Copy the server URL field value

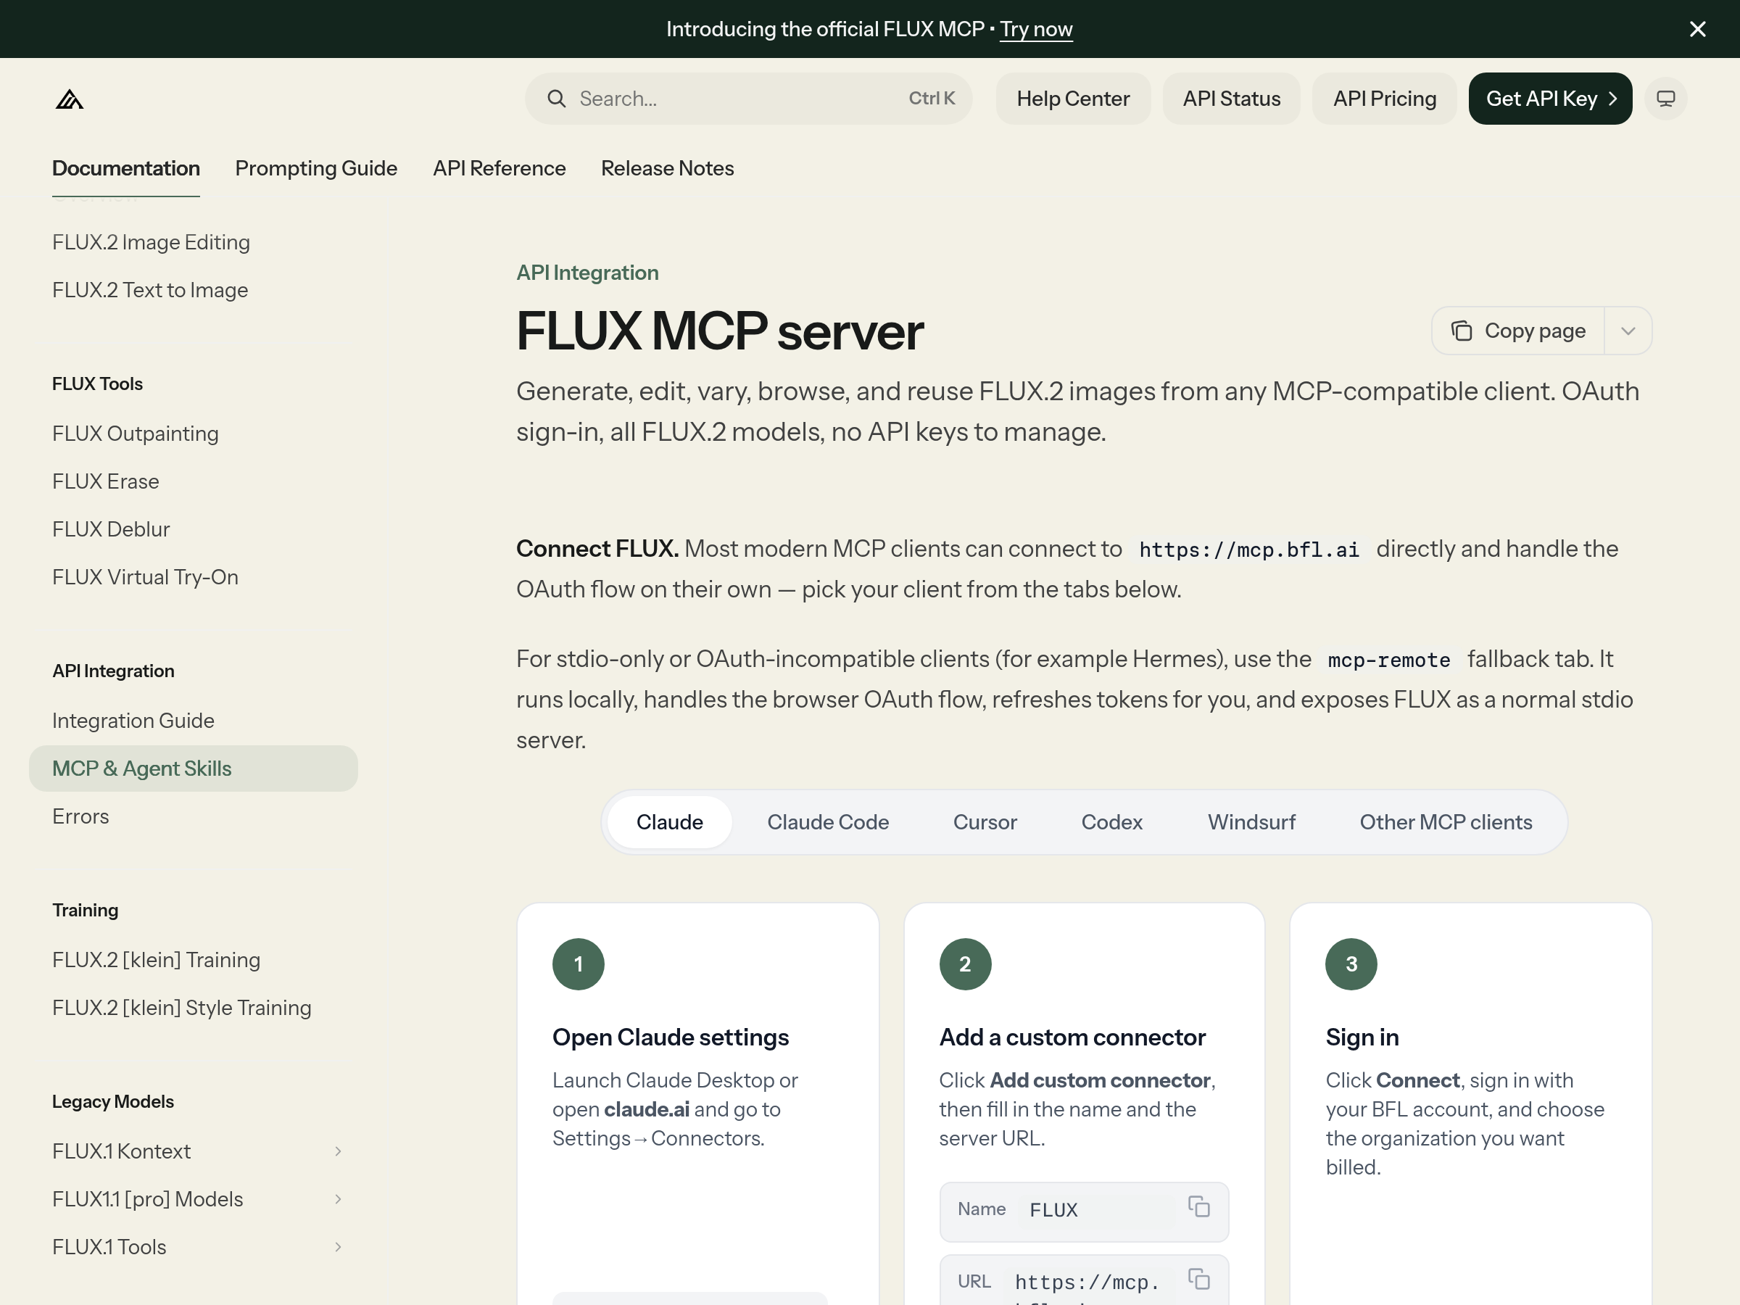click(x=1199, y=1279)
